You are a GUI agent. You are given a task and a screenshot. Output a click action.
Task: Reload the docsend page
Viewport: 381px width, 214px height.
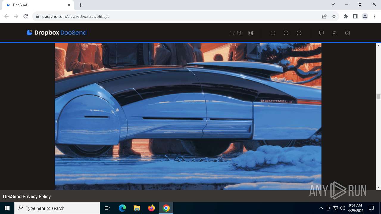26,16
